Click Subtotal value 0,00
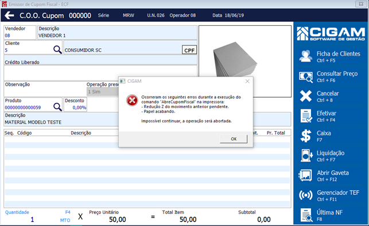This screenshot has height=226, width=369. (x=264, y=220)
